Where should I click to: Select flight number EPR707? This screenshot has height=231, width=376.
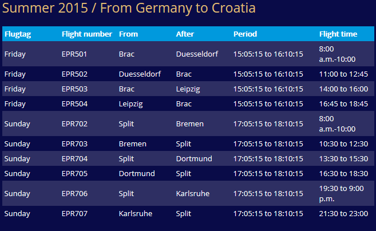pos(74,213)
